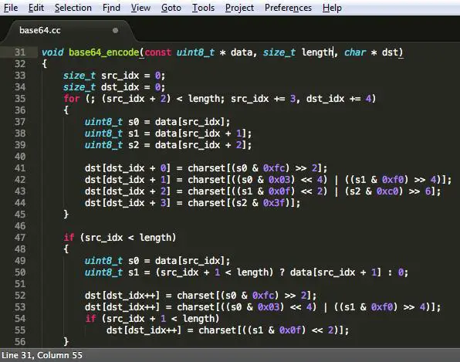Open the File menu
The width and height of the screenshot is (460, 362).
(x=11, y=8)
